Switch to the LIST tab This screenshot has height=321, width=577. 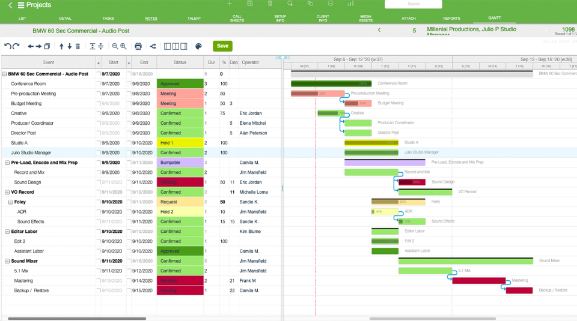(22, 19)
